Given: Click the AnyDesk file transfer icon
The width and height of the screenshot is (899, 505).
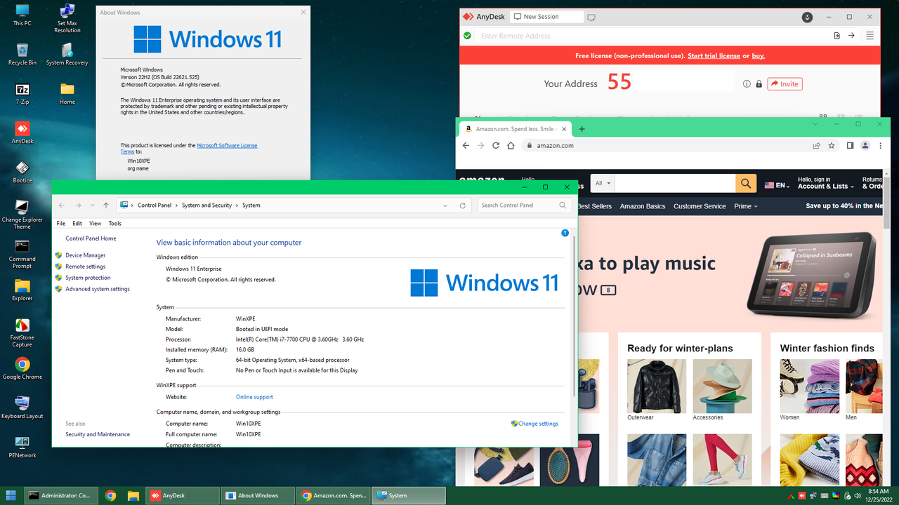Looking at the screenshot, I should click(837, 36).
